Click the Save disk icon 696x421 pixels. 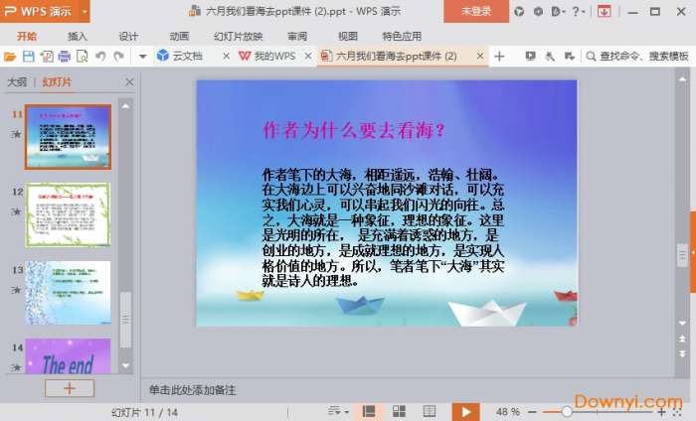(x=29, y=57)
